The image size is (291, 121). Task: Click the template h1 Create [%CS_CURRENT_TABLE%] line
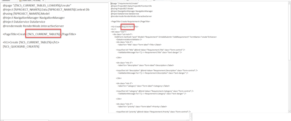31,42
